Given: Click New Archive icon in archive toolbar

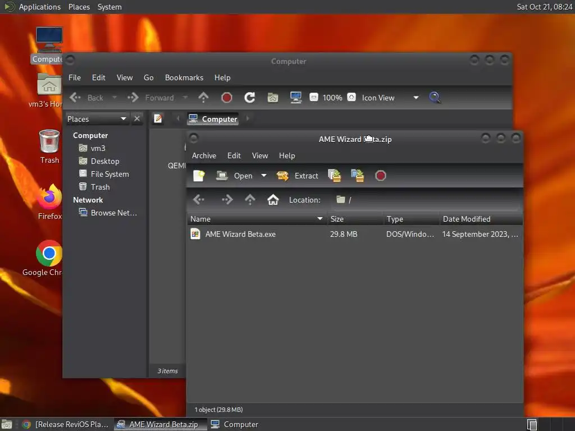Looking at the screenshot, I should pyautogui.click(x=199, y=176).
